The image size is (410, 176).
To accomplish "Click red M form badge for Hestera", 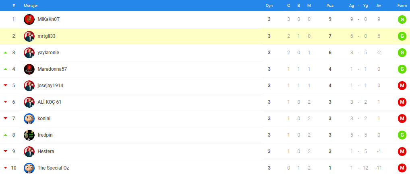I will pyautogui.click(x=402, y=151).
